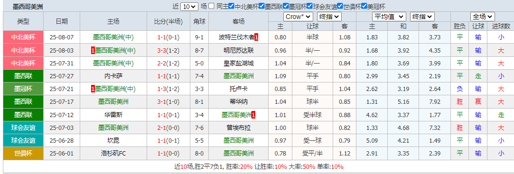Click the 日期 column header
The height and width of the screenshot is (174, 514).
tap(62, 22)
